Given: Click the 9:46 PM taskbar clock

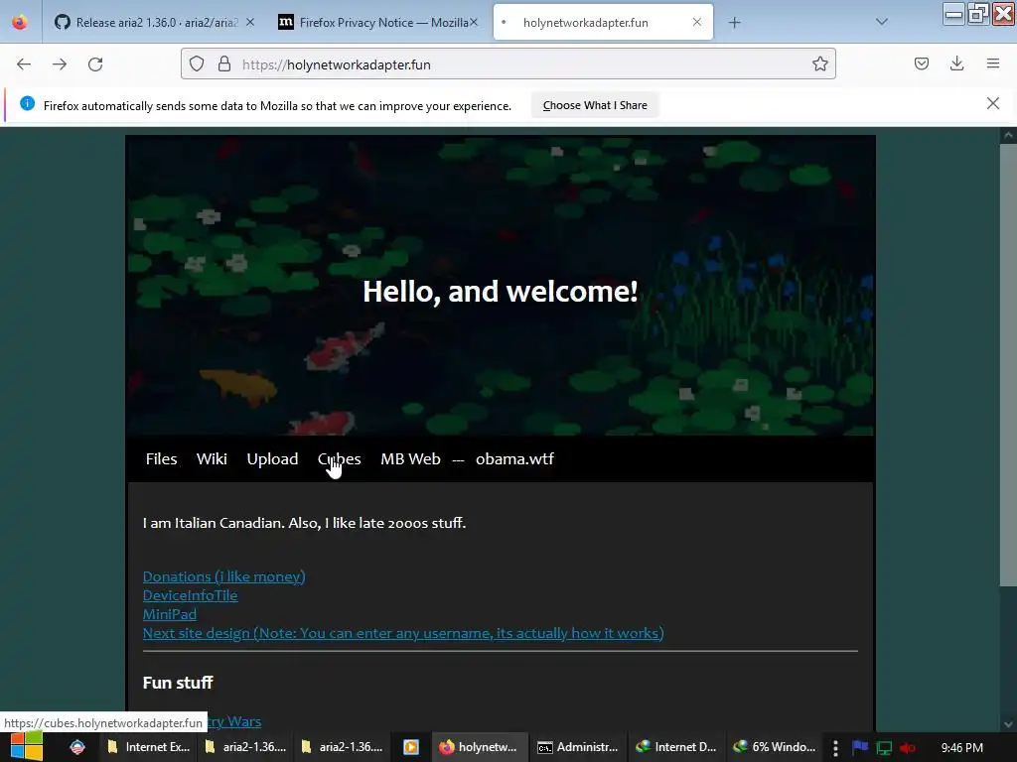Looking at the screenshot, I should click(x=961, y=748).
